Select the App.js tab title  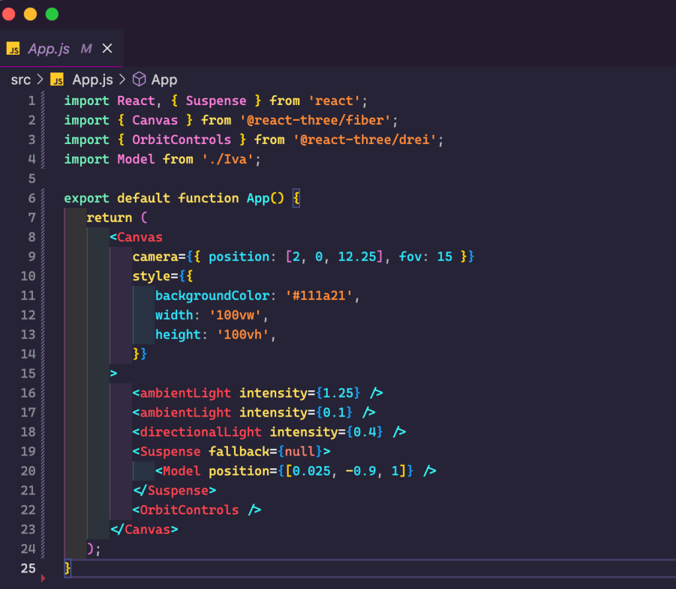pos(49,49)
